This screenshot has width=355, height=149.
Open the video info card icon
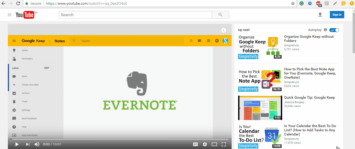(x=223, y=30)
